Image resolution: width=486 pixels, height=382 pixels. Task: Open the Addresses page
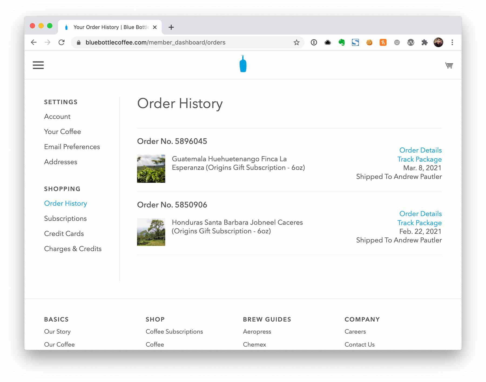pos(60,162)
